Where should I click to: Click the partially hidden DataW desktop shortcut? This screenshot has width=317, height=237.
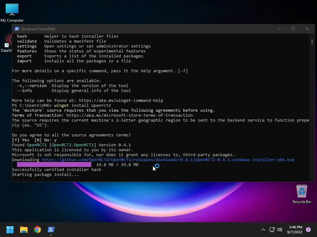click(6, 43)
